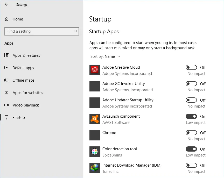This screenshot has height=178, width=224.
Task: Click the Internet Download Manager icon
Action: point(95,168)
